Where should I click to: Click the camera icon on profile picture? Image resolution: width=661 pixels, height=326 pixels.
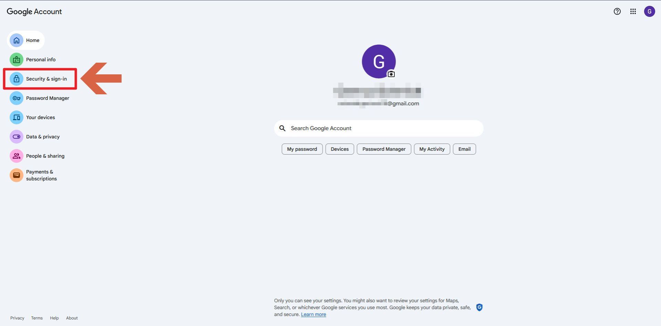391,74
